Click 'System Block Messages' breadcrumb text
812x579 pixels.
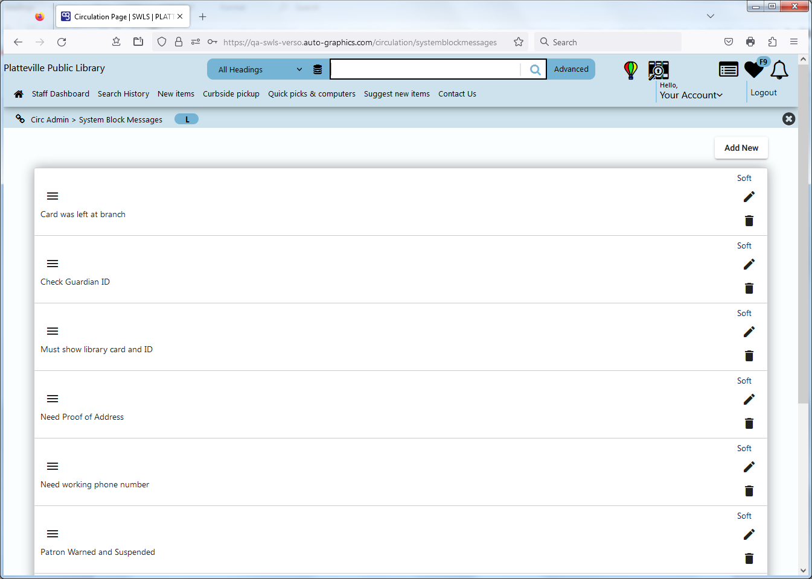pos(121,119)
